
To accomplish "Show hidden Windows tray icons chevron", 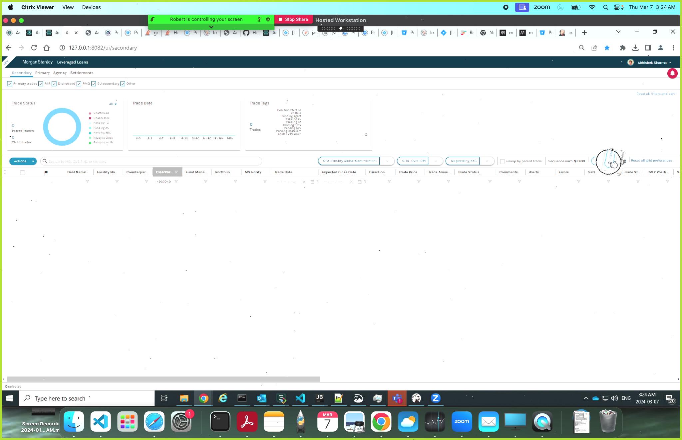I will [x=586, y=398].
